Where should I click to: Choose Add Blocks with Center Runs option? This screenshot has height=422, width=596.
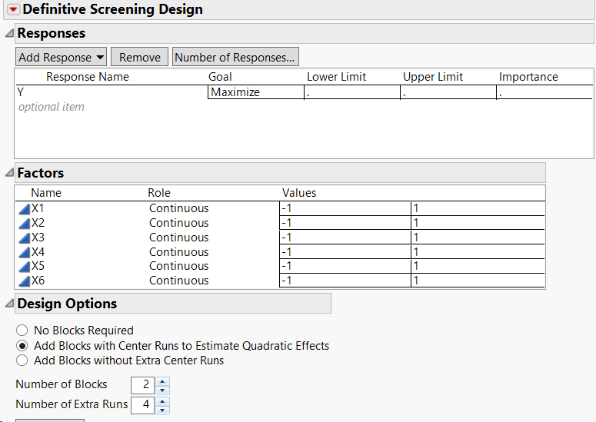22,346
